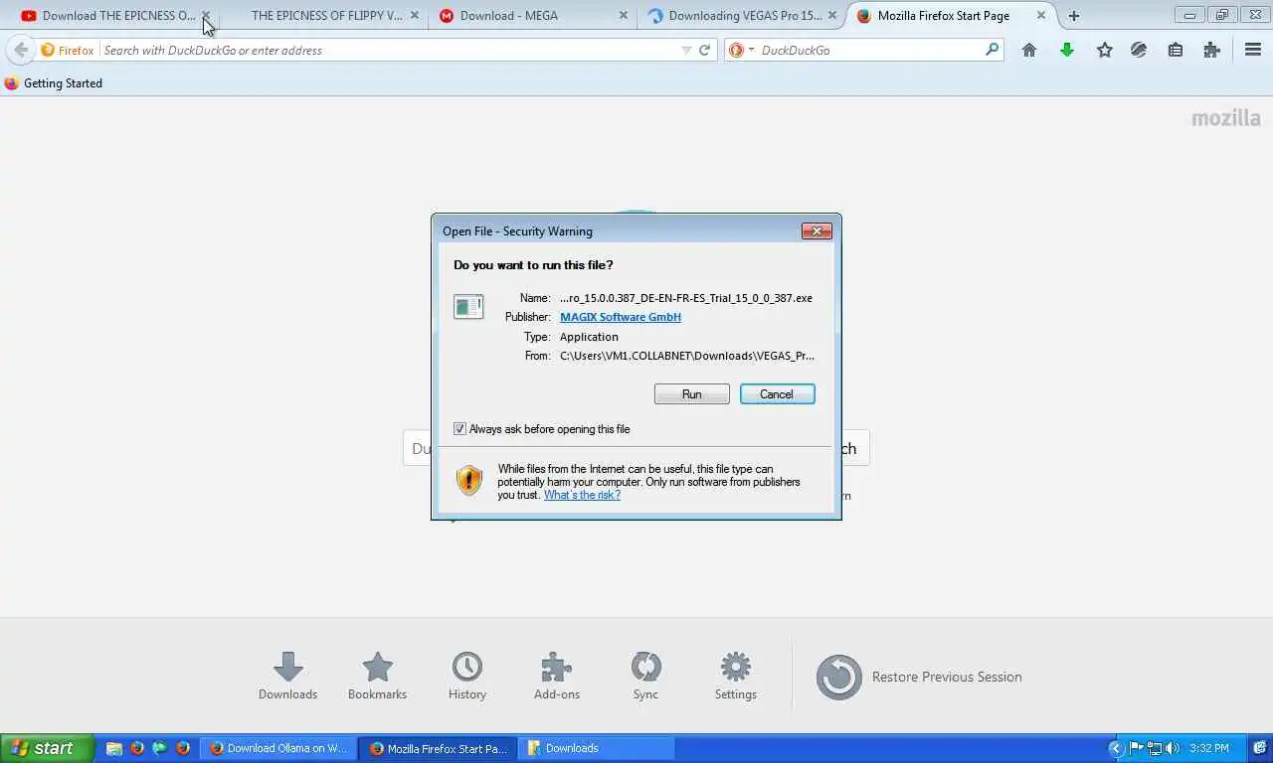Image resolution: width=1273 pixels, height=763 pixels.
Task: Uncheck Always ask before opening this file
Action: tap(459, 429)
